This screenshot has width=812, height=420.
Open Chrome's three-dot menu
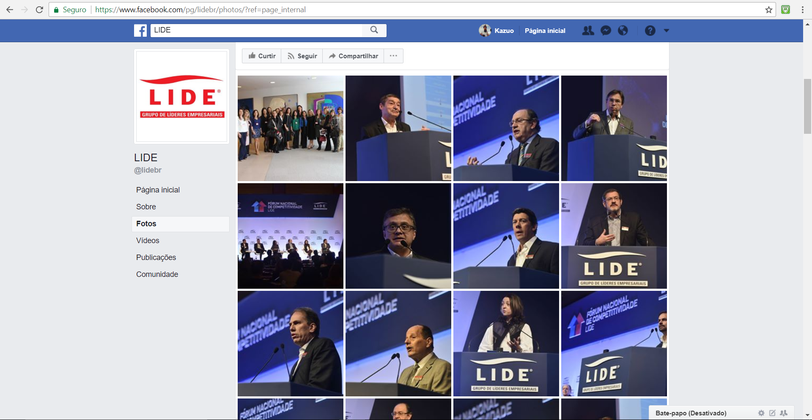pos(802,9)
